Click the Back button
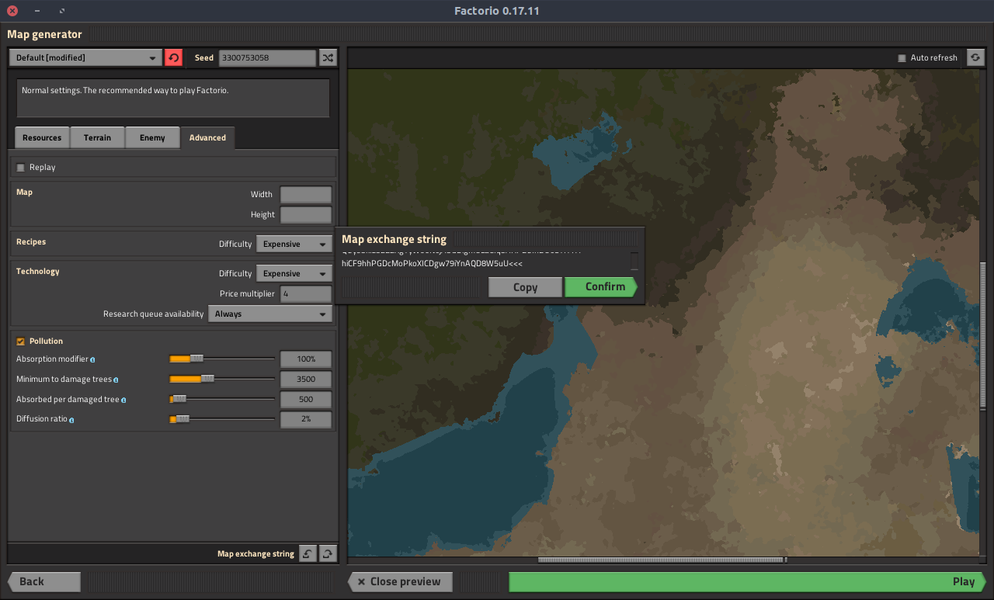The width and height of the screenshot is (994, 600). tap(43, 581)
